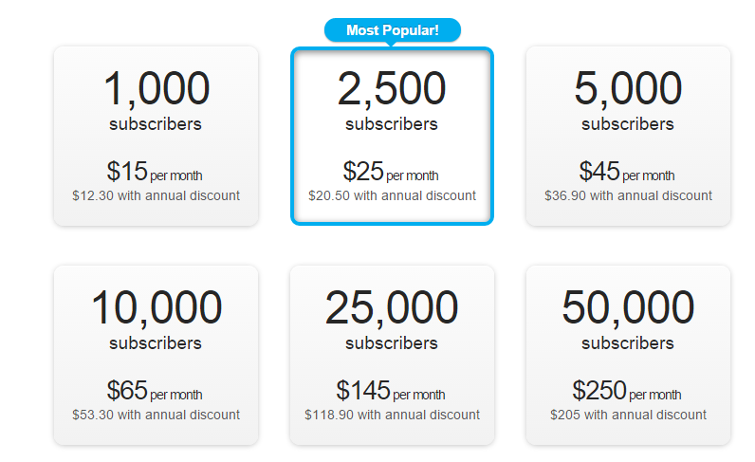This screenshot has width=755, height=462.
Task: Click the $65 per month price
Action: pyautogui.click(x=155, y=391)
